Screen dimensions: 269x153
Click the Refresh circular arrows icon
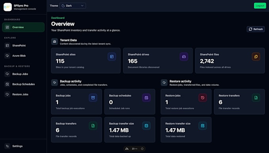250,29
